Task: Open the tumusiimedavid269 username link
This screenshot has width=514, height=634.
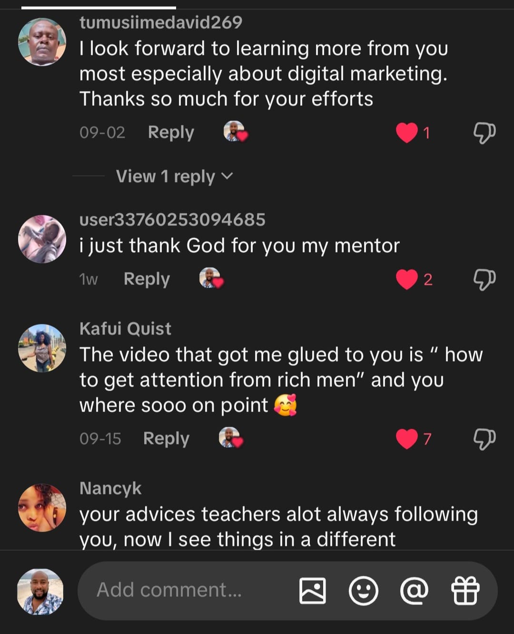Action: (161, 22)
